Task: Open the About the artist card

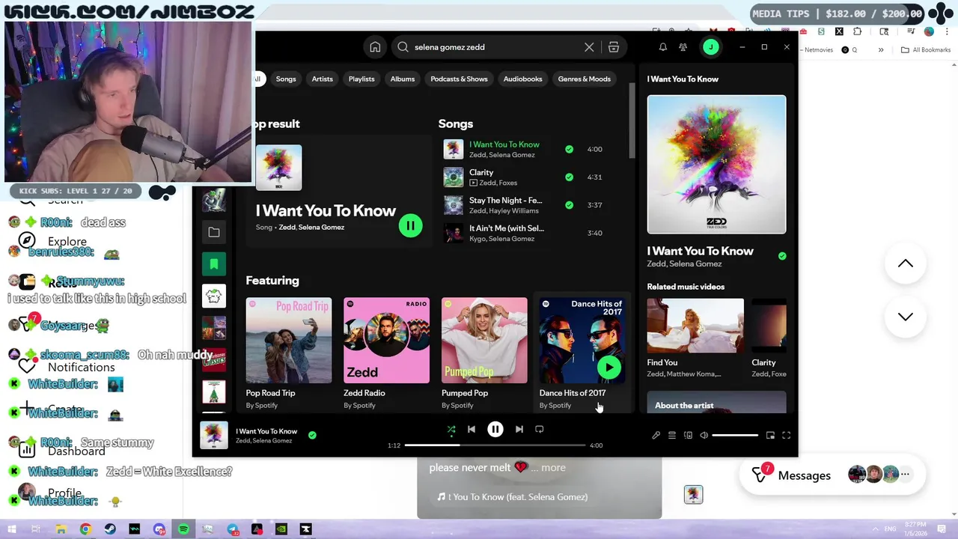Action: pos(716,402)
